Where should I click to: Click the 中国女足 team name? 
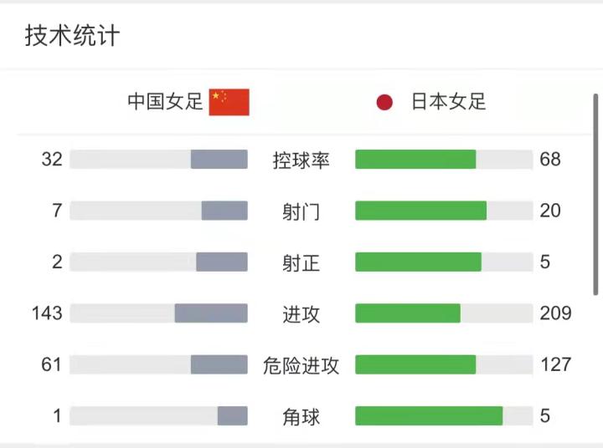point(165,102)
